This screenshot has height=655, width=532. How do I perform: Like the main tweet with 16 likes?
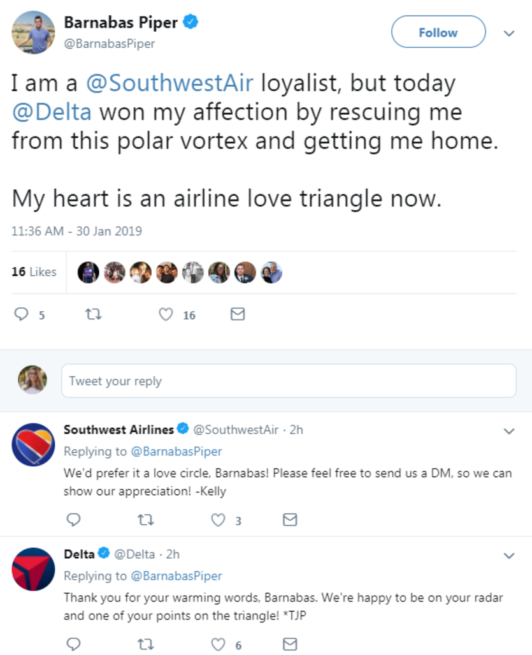tap(166, 314)
